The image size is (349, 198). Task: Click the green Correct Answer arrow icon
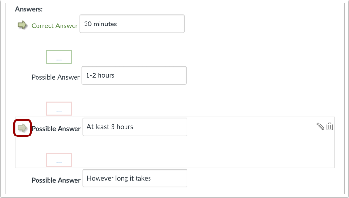pos(23,25)
